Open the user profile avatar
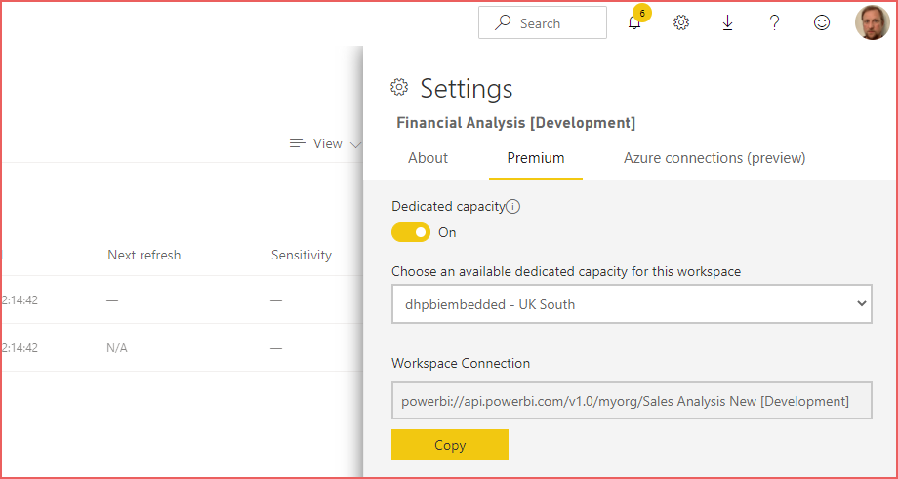The width and height of the screenshot is (898, 479). click(873, 22)
